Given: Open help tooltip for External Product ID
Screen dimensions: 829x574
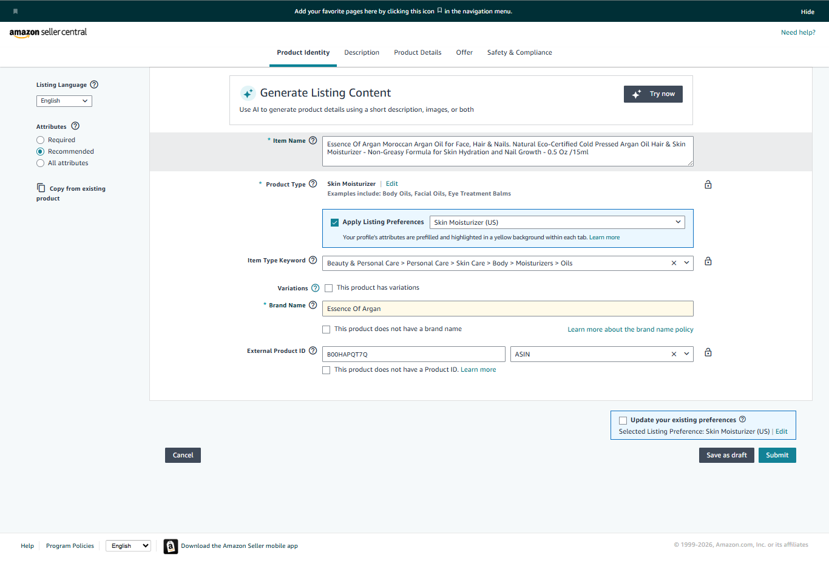Looking at the screenshot, I should [x=313, y=350].
